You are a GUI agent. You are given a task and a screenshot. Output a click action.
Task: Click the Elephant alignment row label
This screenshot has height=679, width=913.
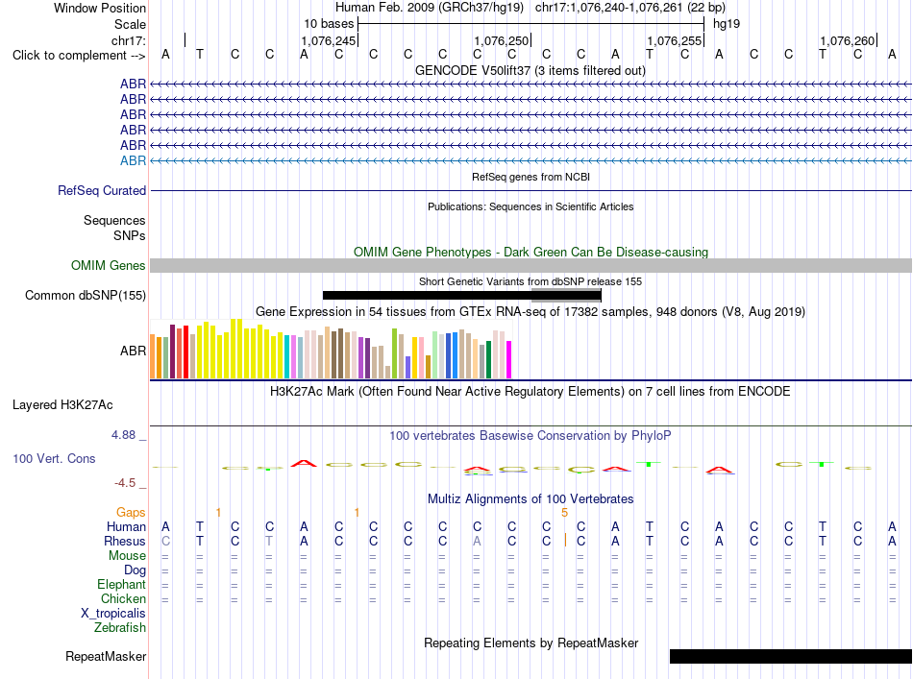point(121,585)
